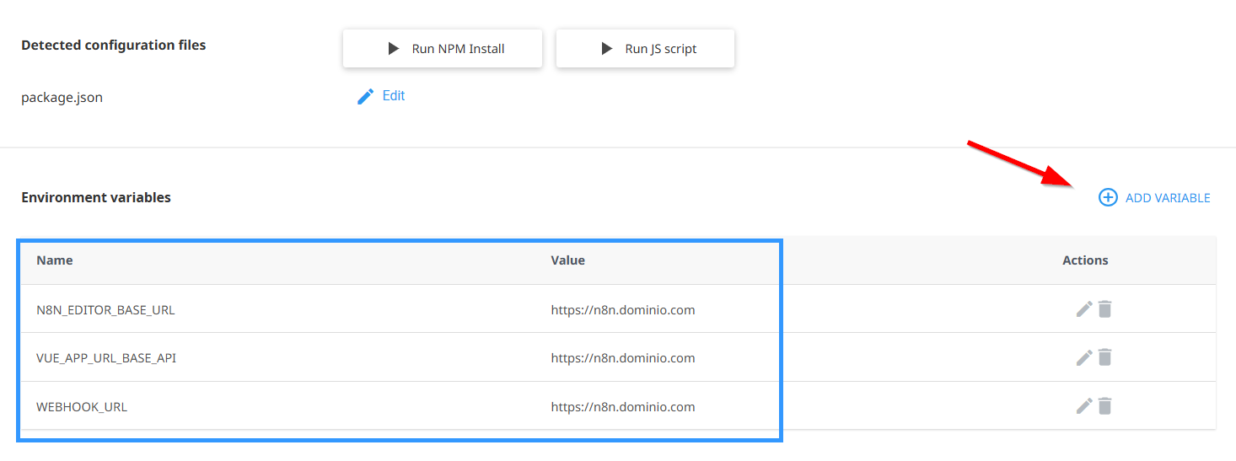Click the Value column header
The image size is (1236, 461).
coord(567,260)
